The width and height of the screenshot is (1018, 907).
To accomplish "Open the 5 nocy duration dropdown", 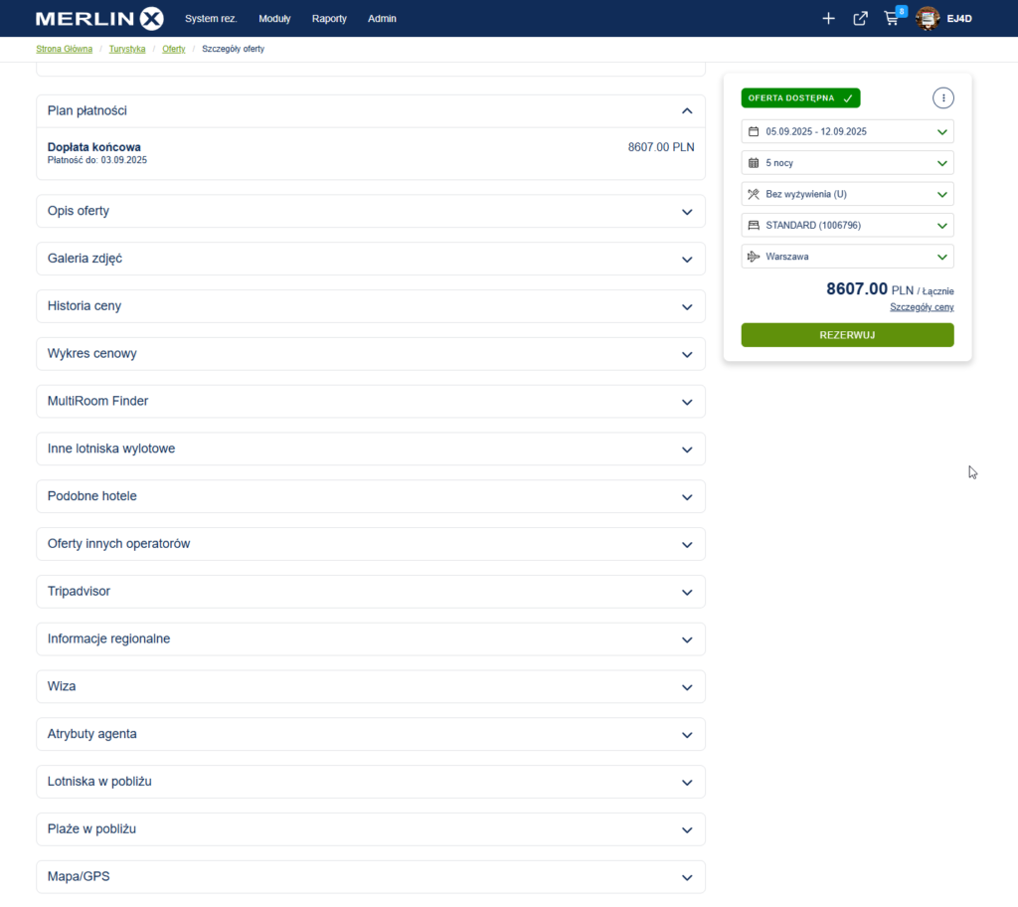I will pos(847,163).
